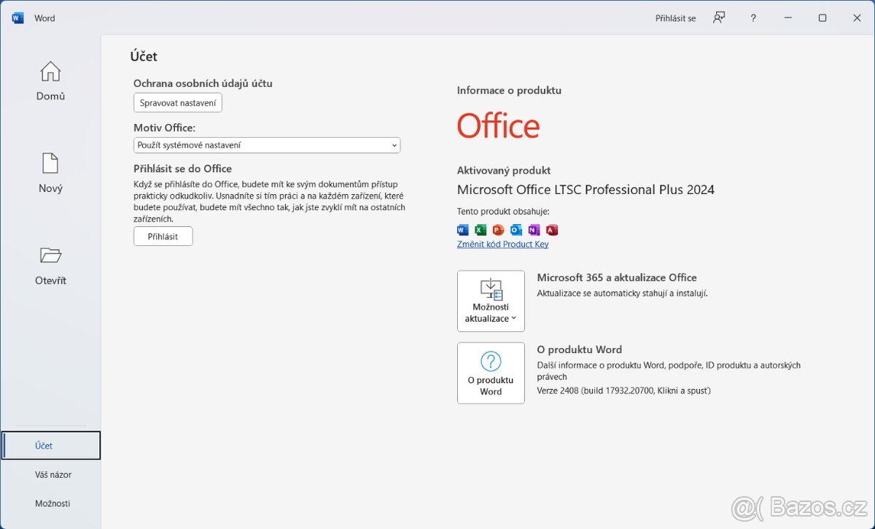The width and height of the screenshot is (875, 529).
Task: Click the Word logo icon in title bar
Action: pos(17,18)
